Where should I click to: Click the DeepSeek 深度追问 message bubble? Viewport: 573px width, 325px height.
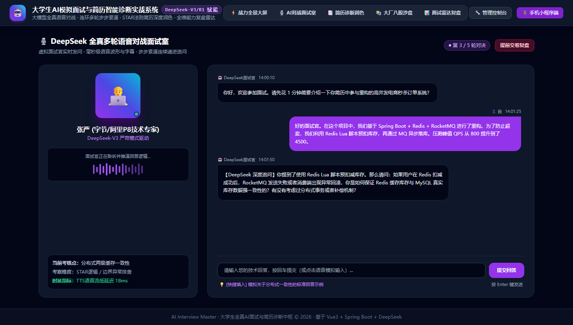tap(333, 182)
